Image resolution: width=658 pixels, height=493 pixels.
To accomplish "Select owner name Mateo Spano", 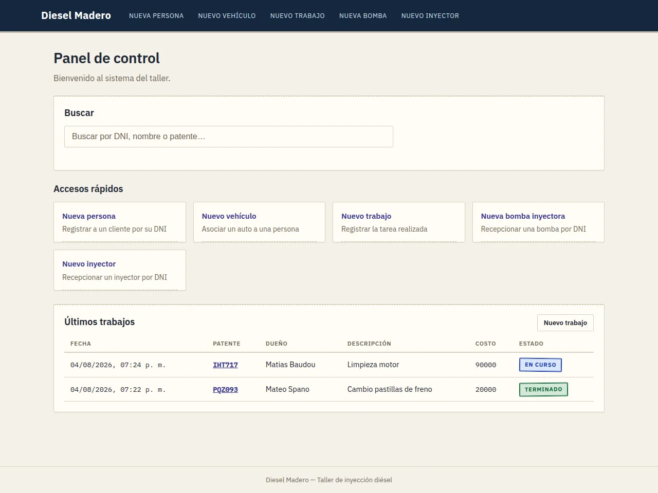I will click(287, 389).
